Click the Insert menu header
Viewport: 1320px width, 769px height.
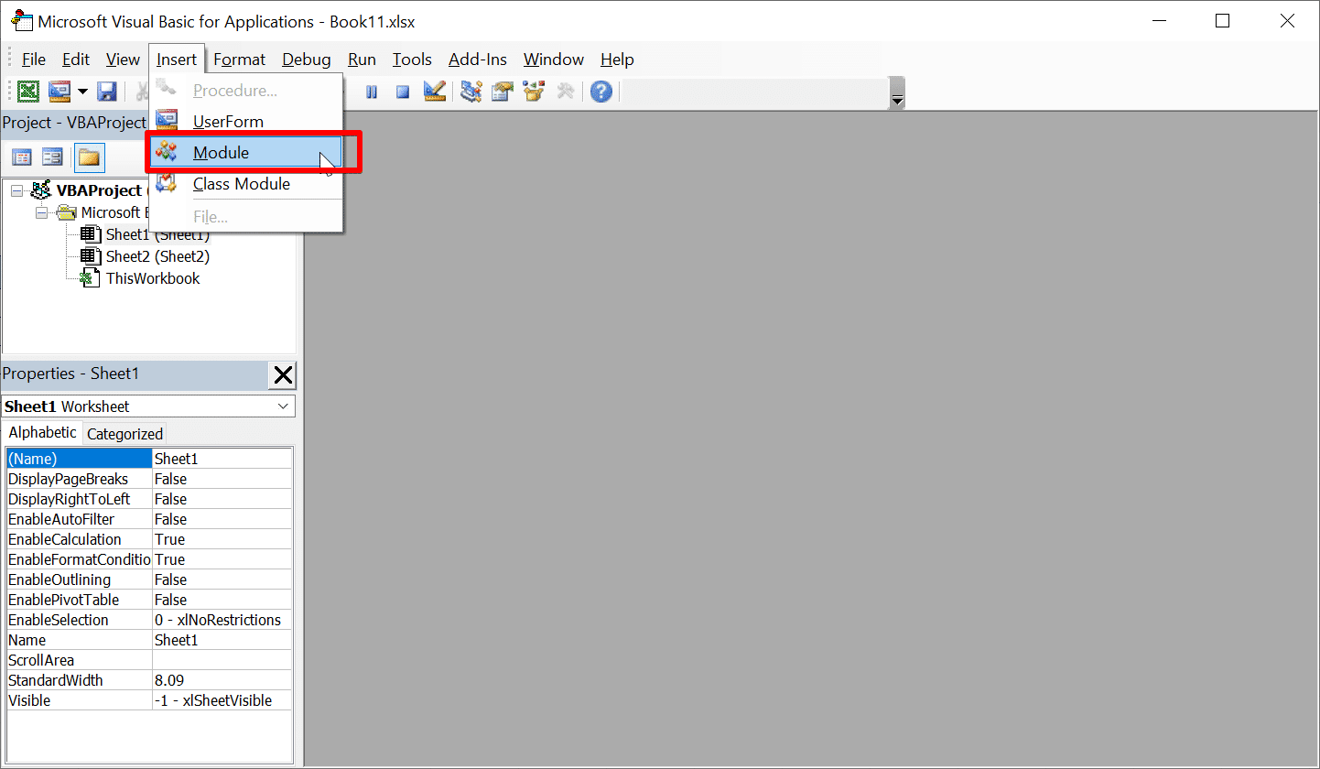[177, 60]
